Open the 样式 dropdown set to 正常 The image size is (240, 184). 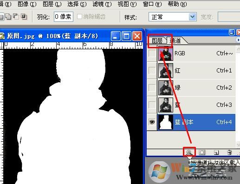pyautogui.click(x=173, y=17)
